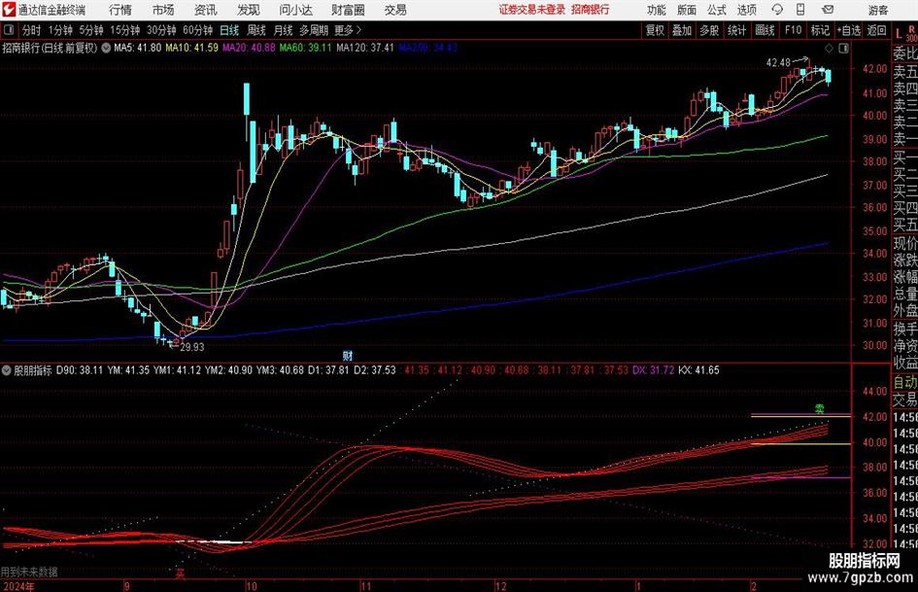
Task: Click the 游客 guest account label
Action: click(x=878, y=10)
